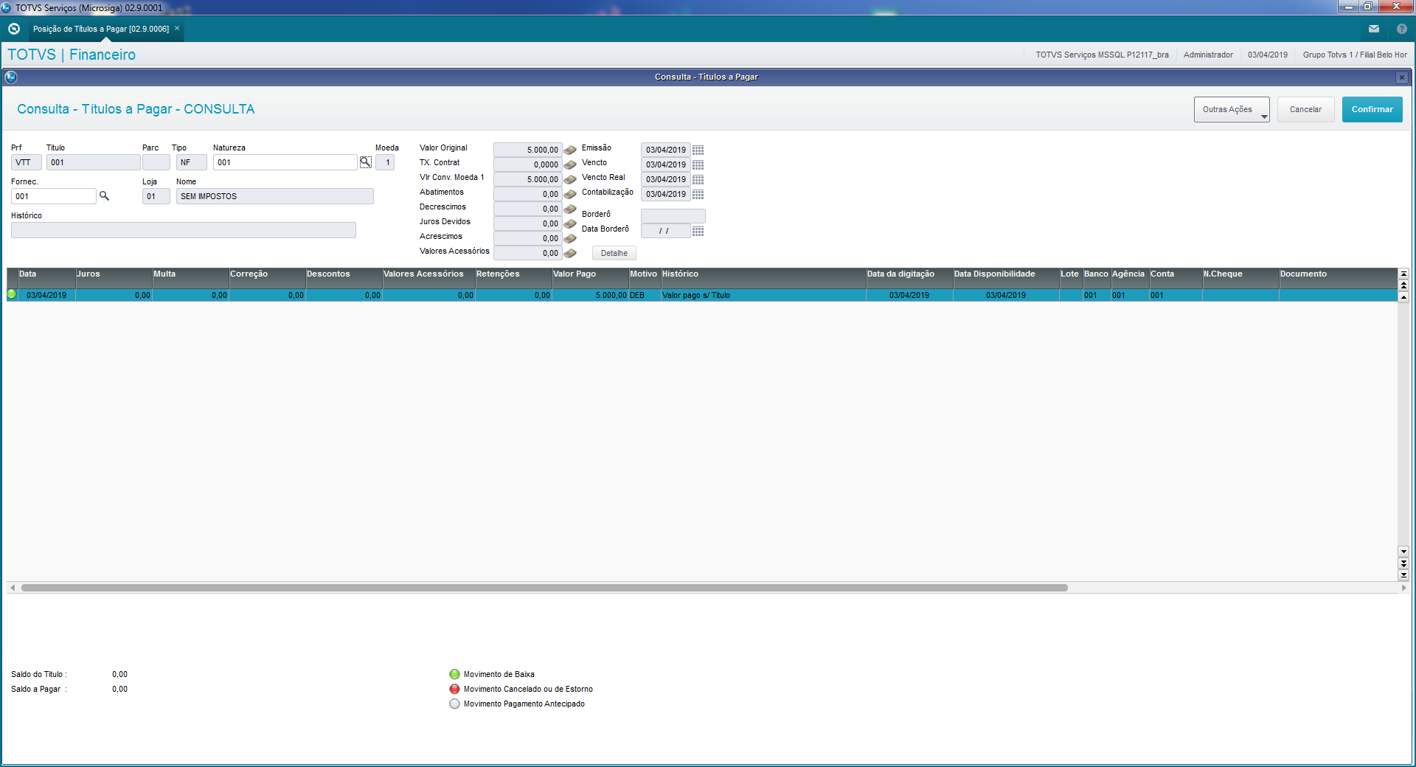This screenshot has height=767, width=1416.
Task: Click the Administrador user label
Action: point(1208,55)
